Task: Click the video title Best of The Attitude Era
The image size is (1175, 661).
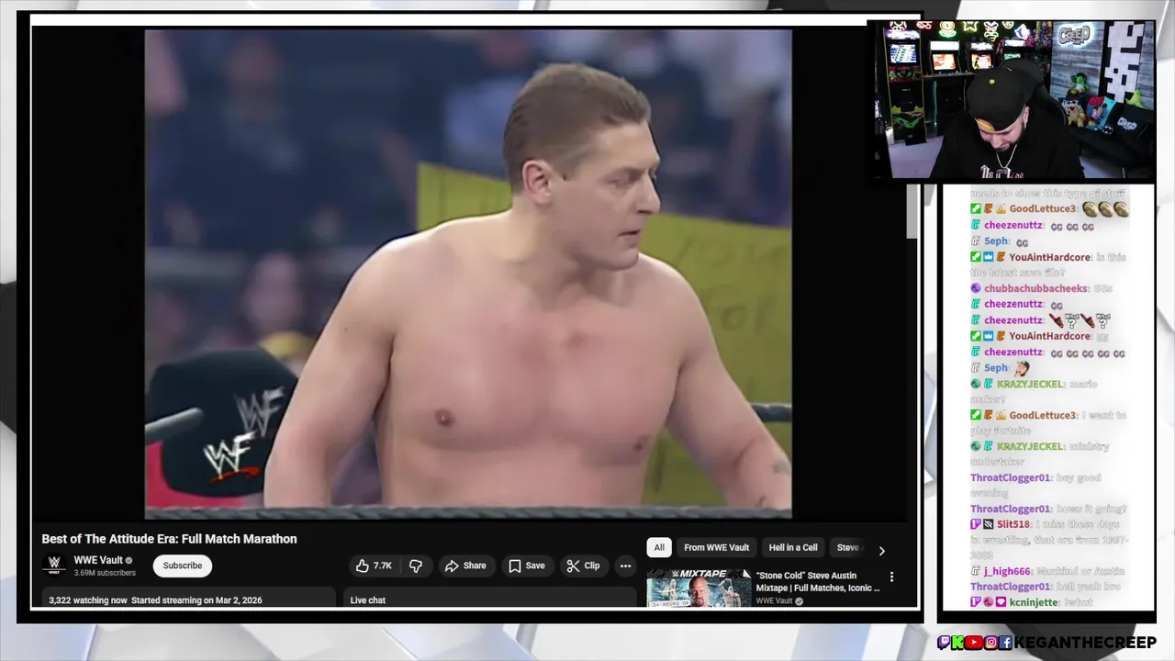Action: click(169, 539)
